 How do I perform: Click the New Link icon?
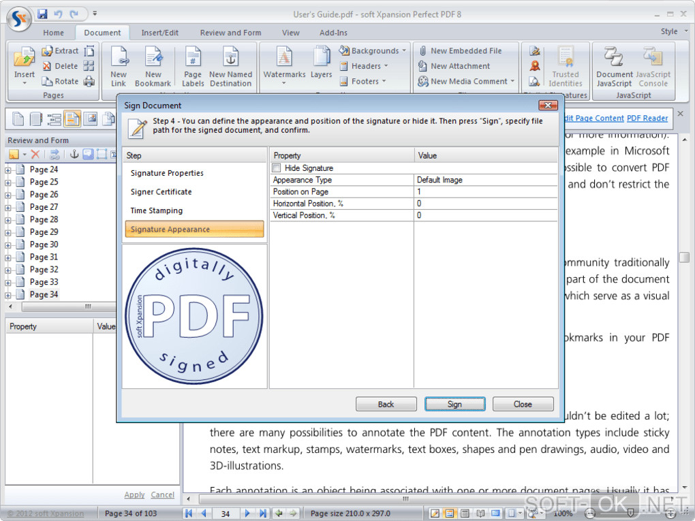[119, 67]
